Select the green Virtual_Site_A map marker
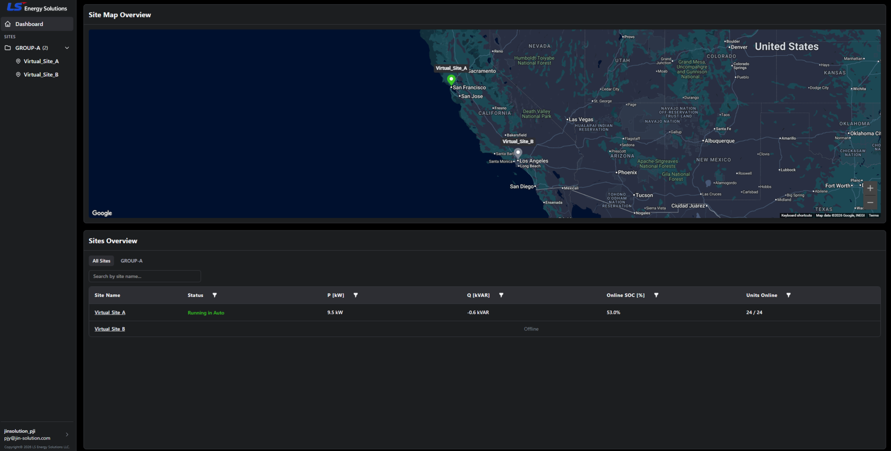Screen dimensions: 891x451 tap(451, 80)
